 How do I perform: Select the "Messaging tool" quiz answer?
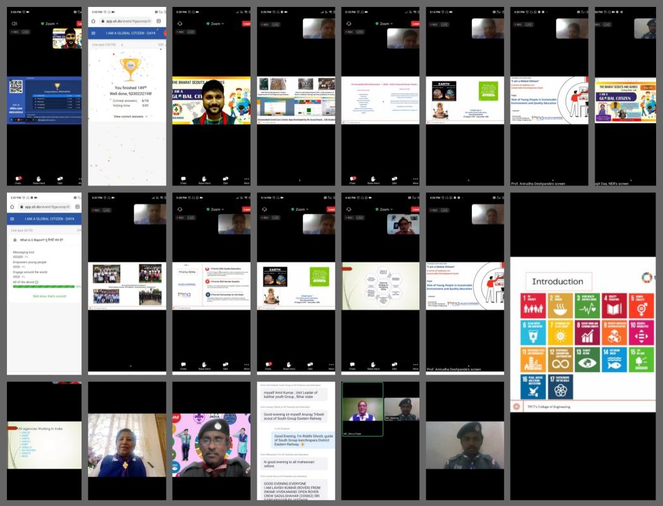(x=24, y=252)
